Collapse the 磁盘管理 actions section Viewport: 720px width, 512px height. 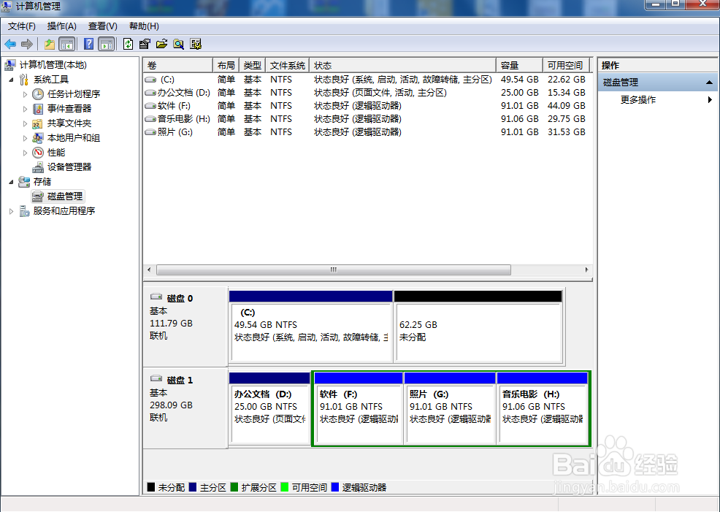pyautogui.click(x=709, y=83)
